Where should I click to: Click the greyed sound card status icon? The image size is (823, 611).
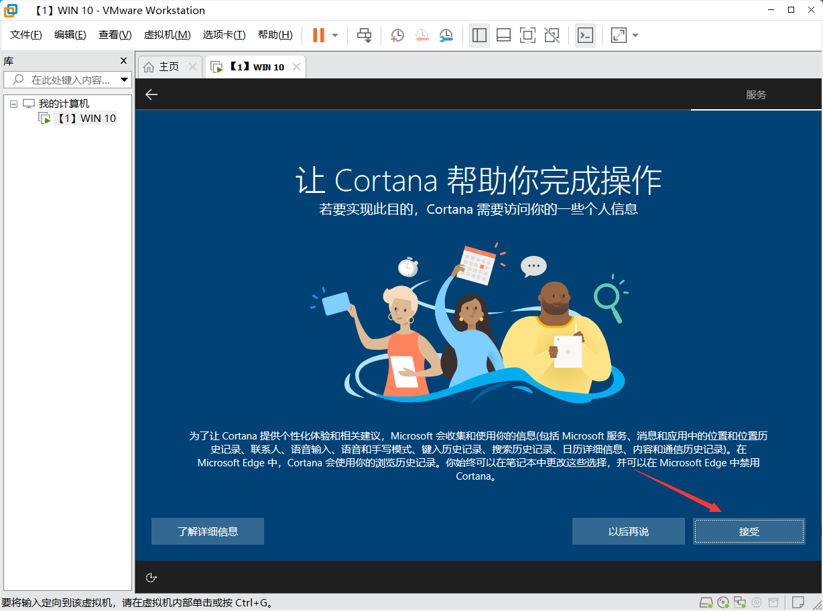(x=757, y=602)
